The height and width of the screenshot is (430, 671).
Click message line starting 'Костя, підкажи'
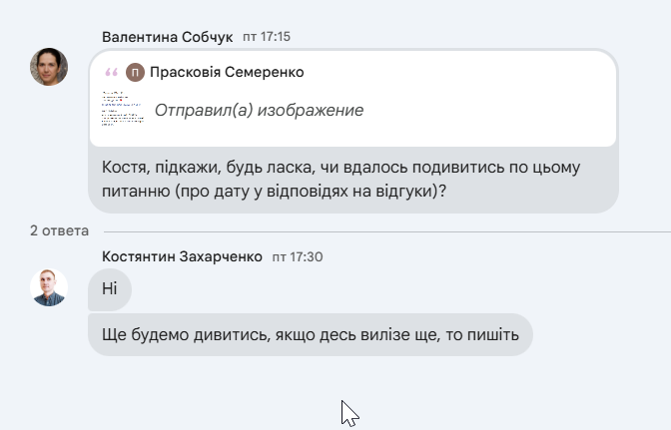click(341, 168)
